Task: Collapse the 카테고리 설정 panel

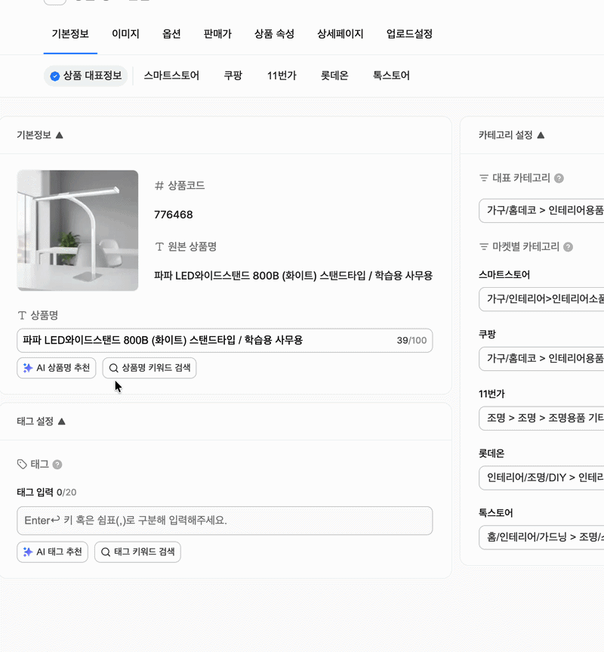Action: (x=539, y=136)
